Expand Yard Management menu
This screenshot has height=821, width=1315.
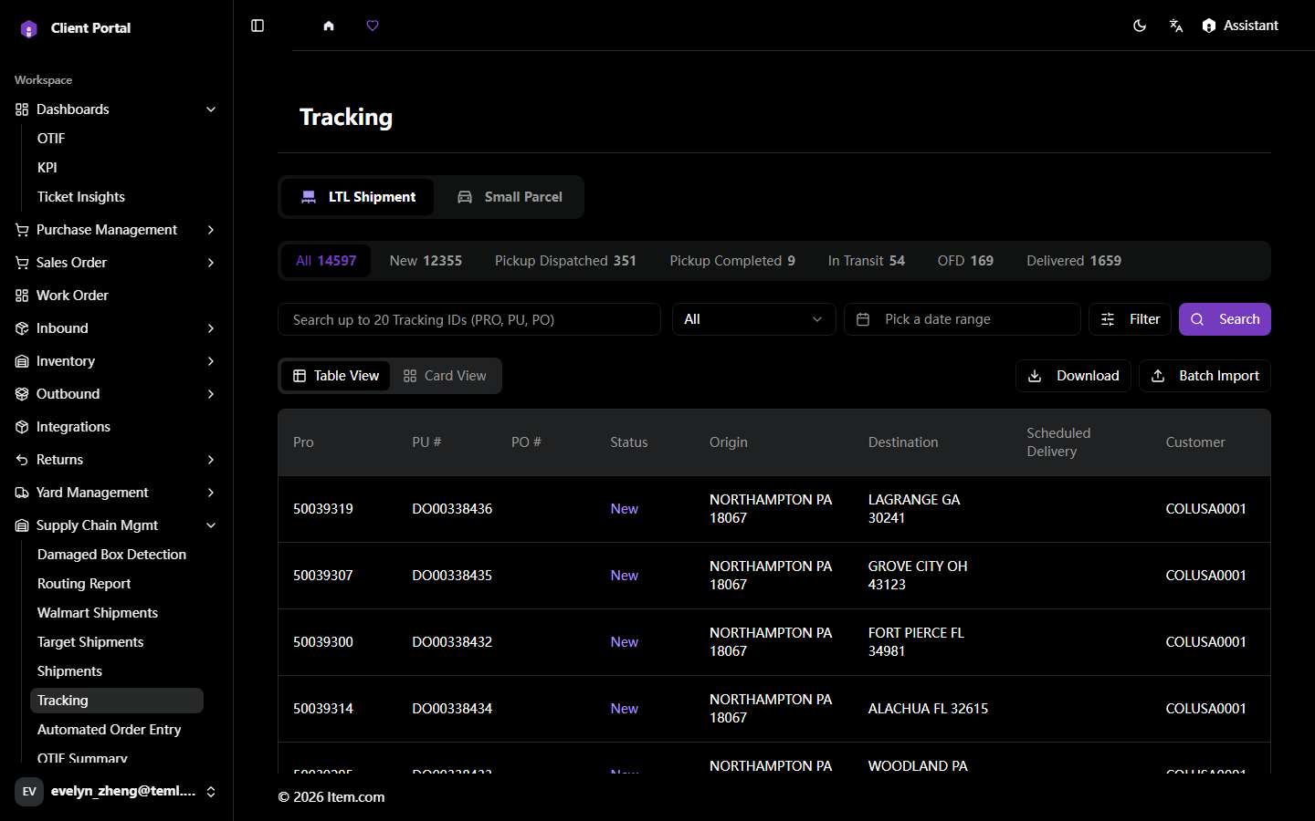tap(211, 493)
